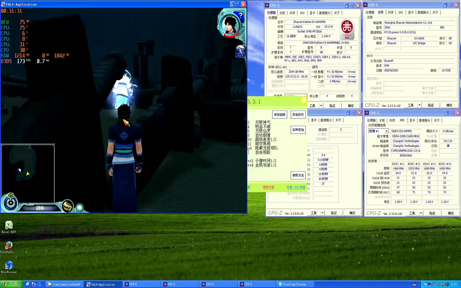This screenshot has width=461, height=288.
Task: Expand 工具 dropdown arrow in SPD CPU-Z window
Action: tap(421, 213)
